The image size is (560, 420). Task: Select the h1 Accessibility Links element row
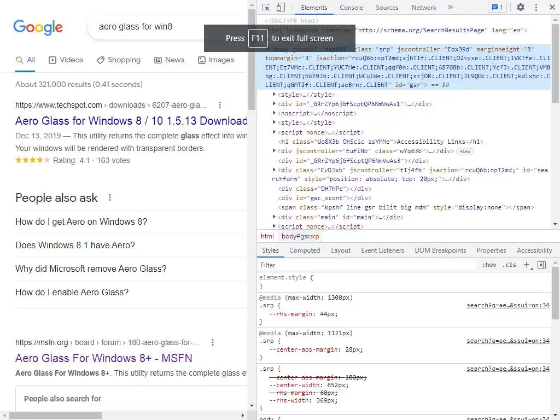381,142
